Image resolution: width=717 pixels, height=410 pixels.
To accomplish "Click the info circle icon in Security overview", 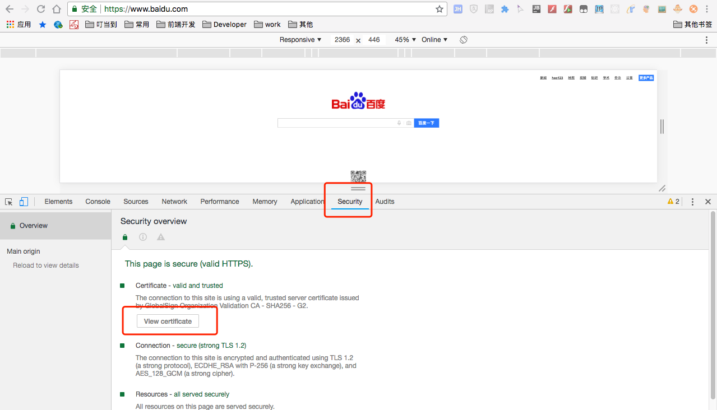I will pos(143,237).
